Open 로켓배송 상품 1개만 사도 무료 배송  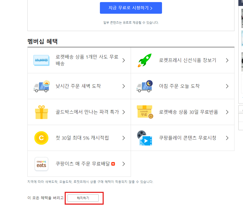click(79, 60)
